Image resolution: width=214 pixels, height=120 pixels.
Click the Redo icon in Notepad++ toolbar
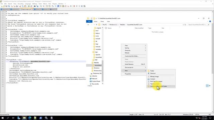pyautogui.click(x=31, y=6)
